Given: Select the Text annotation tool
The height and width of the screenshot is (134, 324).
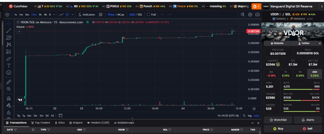Looking at the screenshot, I should pyautogui.click(x=9, y=66).
